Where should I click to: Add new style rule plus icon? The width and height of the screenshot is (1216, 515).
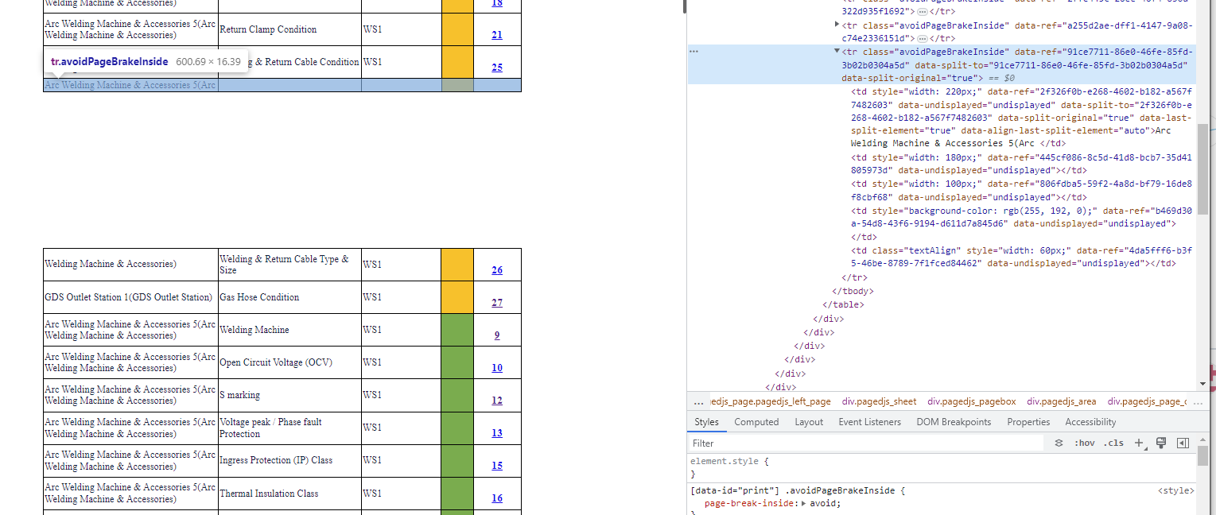tap(1140, 443)
